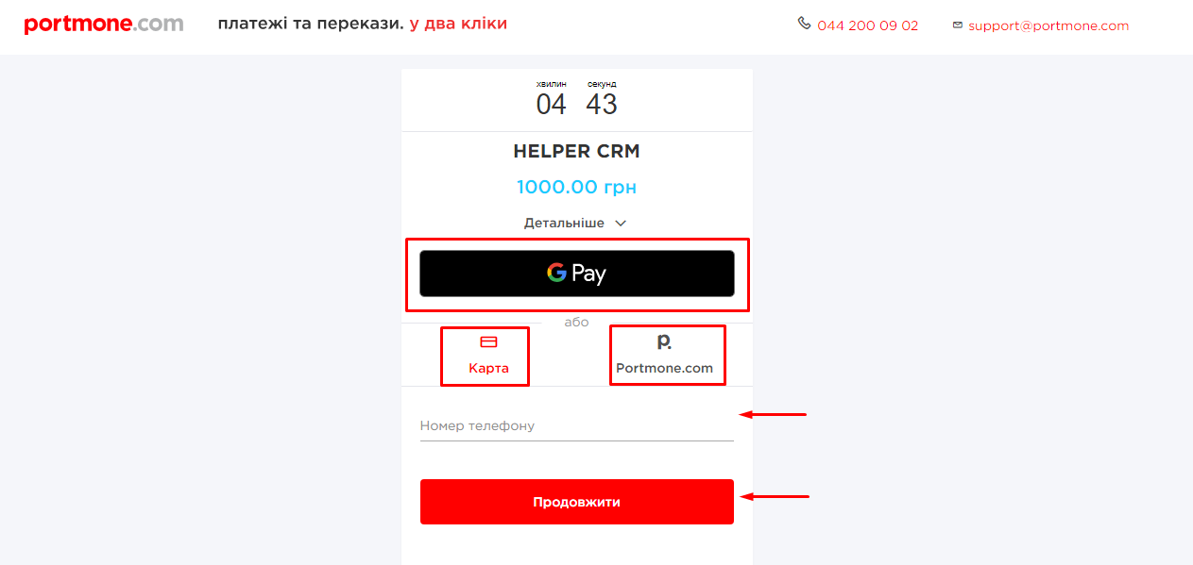Screen dimensions: 1193x565
Task: Click the envelope icon beside support email
Action: 958,25
